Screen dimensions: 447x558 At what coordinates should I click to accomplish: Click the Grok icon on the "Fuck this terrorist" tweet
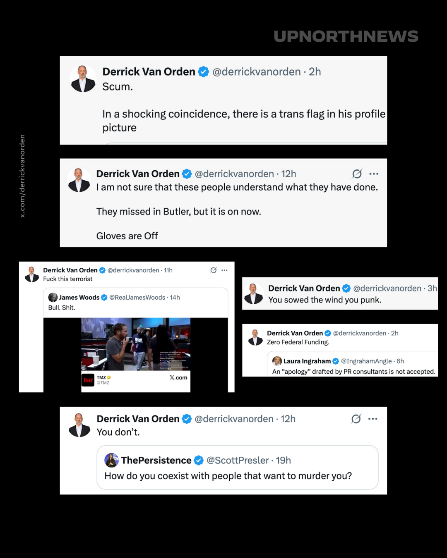click(213, 270)
